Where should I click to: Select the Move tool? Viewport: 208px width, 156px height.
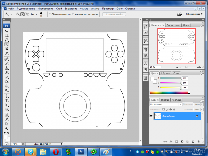(x=6, y=31)
